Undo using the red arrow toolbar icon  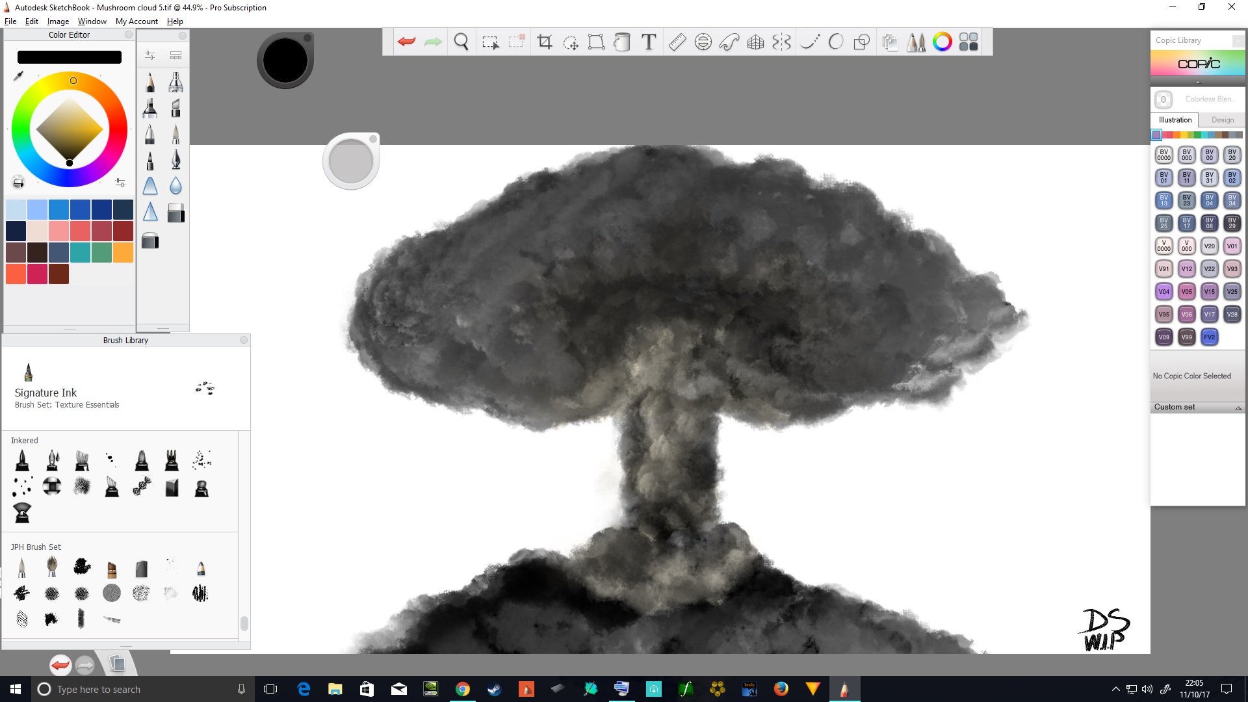coord(406,42)
